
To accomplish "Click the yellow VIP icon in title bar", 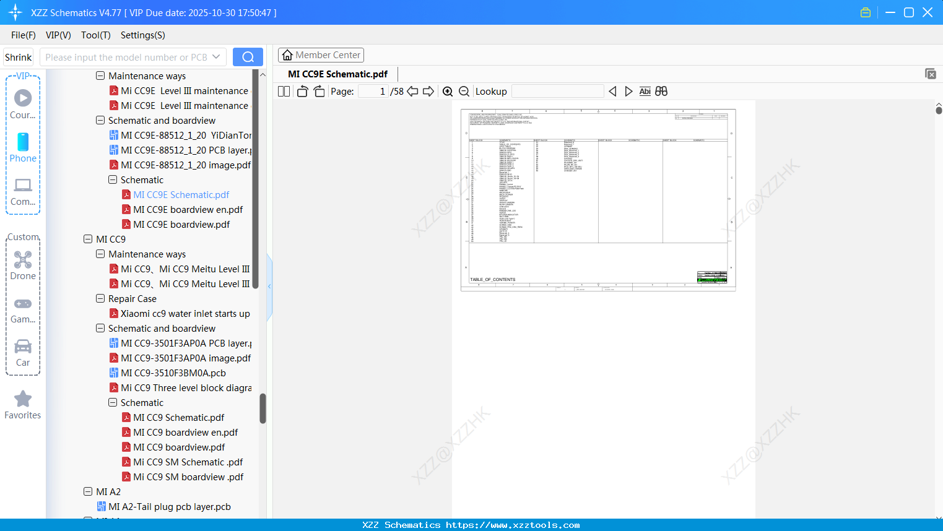I will [866, 12].
